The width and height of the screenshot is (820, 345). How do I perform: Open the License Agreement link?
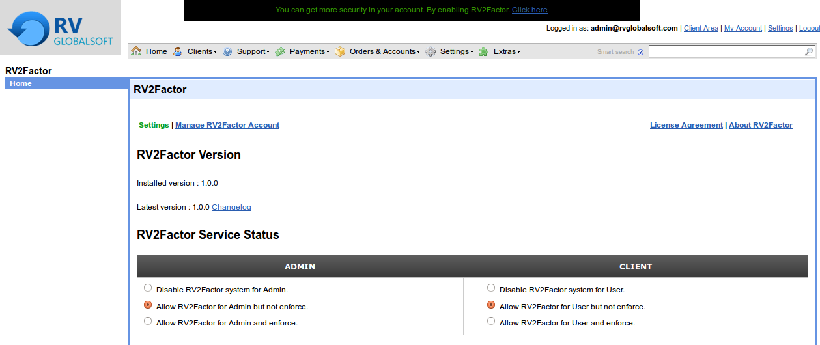[686, 125]
